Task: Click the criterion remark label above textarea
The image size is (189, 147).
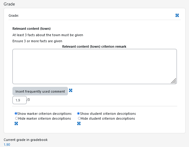Action: [x=94, y=46]
